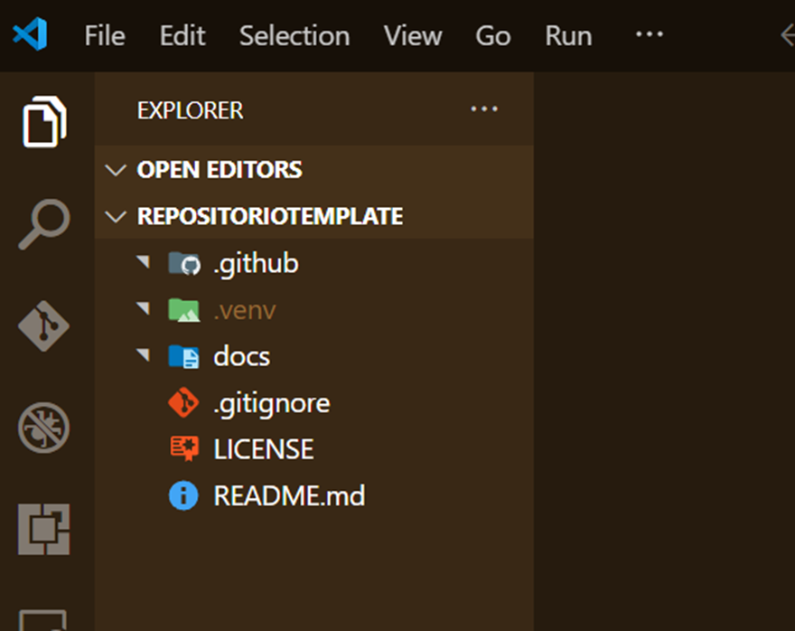Click the README.md info icon
The width and height of the screenshot is (795, 631).
183,496
